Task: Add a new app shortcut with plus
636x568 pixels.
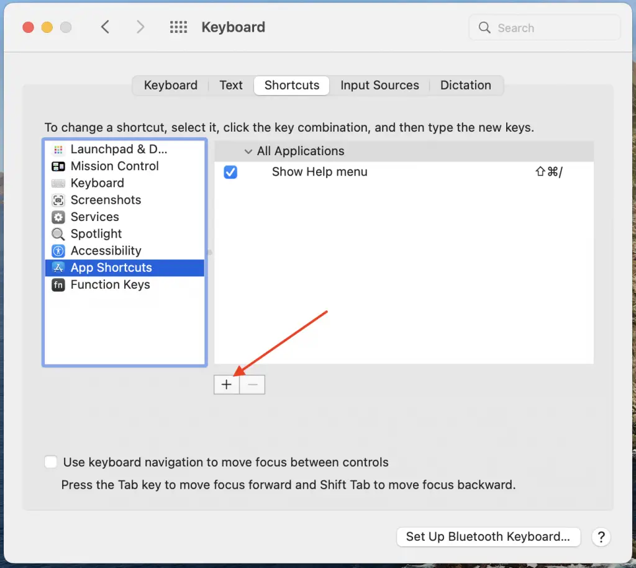Action: [x=227, y=384]
